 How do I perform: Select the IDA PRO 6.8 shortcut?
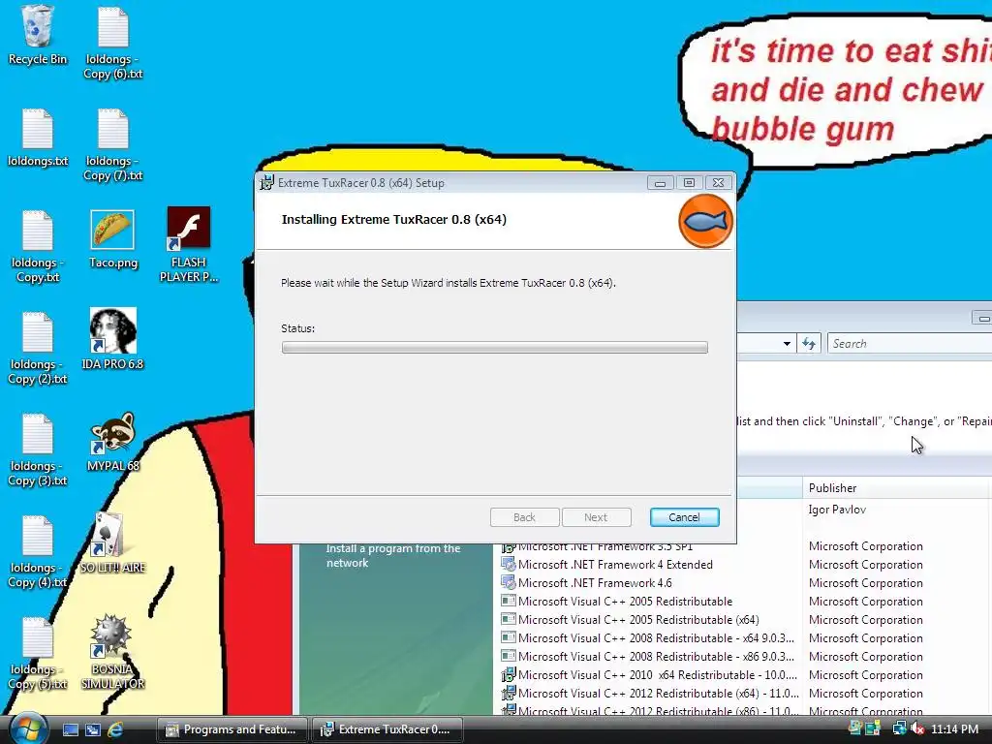112,339
